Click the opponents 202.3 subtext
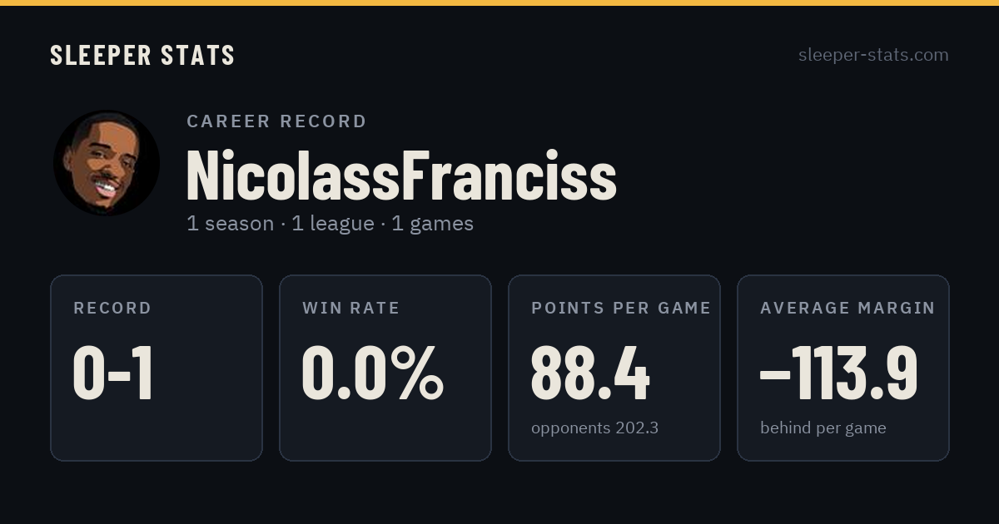 pyautogui.click(x=594, y=428)
